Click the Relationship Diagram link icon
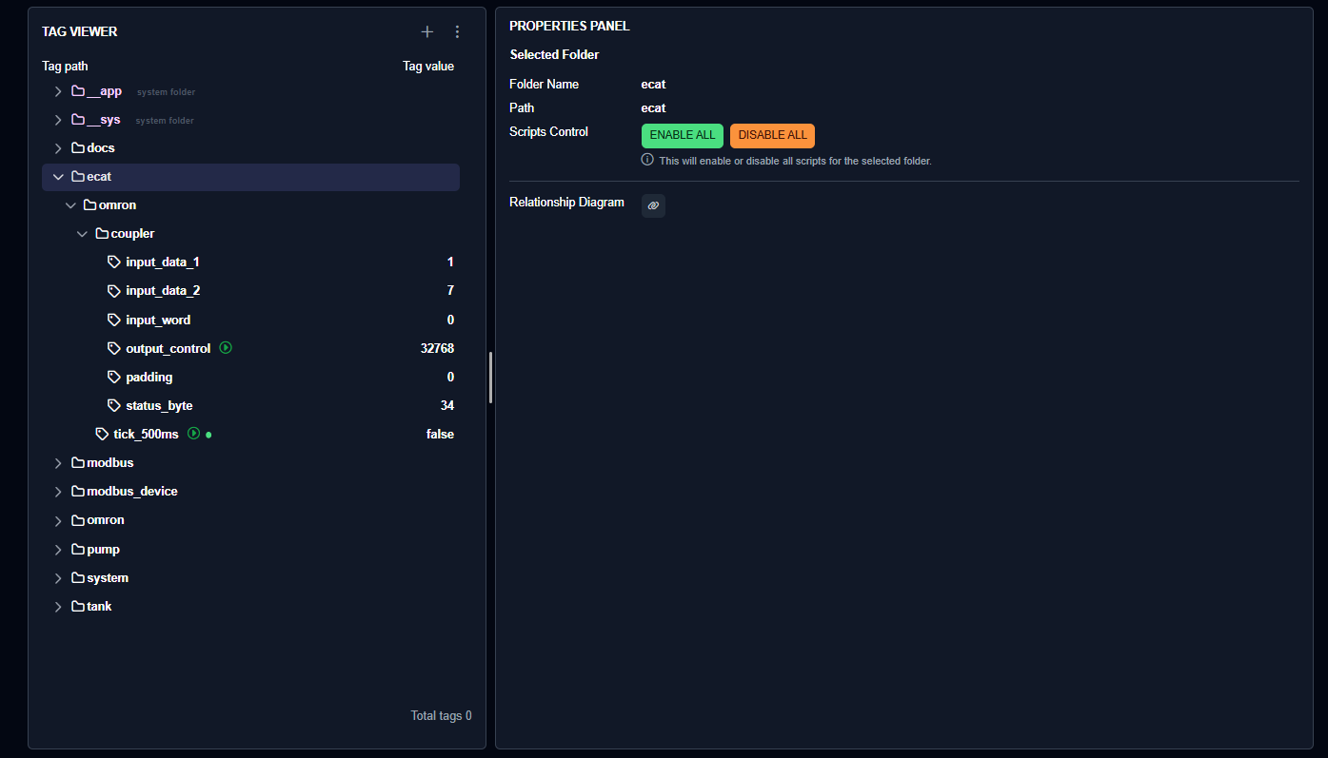This screenshot has height=758, width=1328. (x=653, y=205)
